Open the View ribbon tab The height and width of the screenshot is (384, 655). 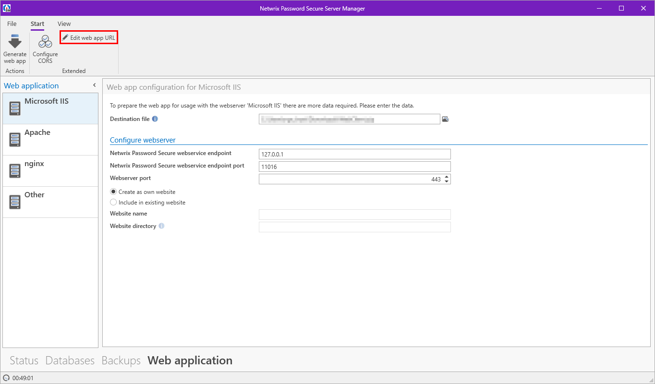tap(64, 24)
